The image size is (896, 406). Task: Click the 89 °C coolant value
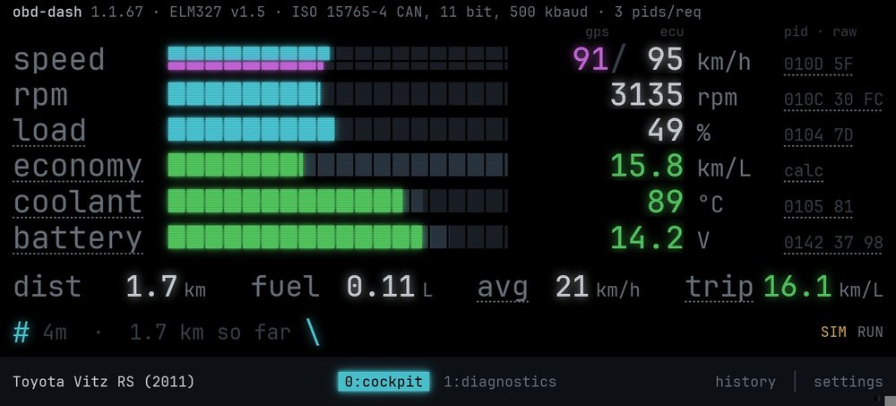pyautogui.click(x=665, y=202)
